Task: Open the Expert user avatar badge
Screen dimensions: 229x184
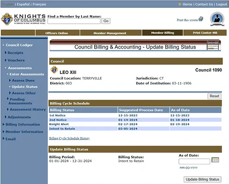Action: point(217,19)
